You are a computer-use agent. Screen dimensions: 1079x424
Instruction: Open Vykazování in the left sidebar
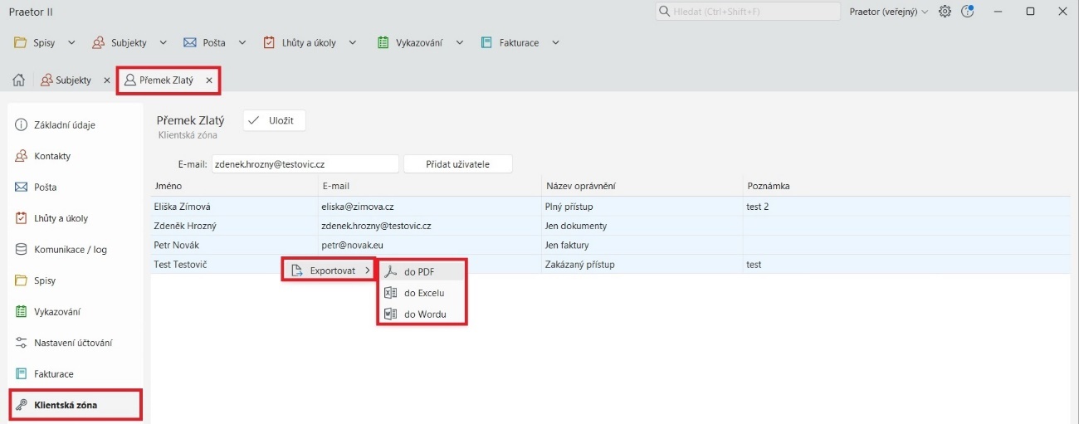coord(75,312)
